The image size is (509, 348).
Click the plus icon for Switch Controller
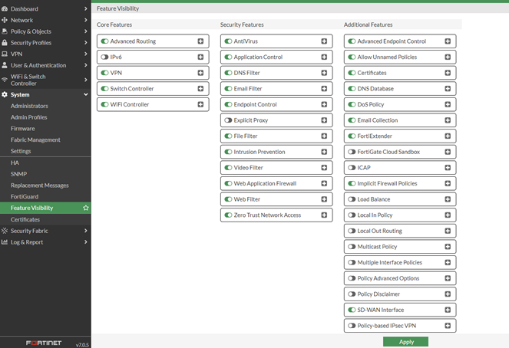(x=200, y=88)
